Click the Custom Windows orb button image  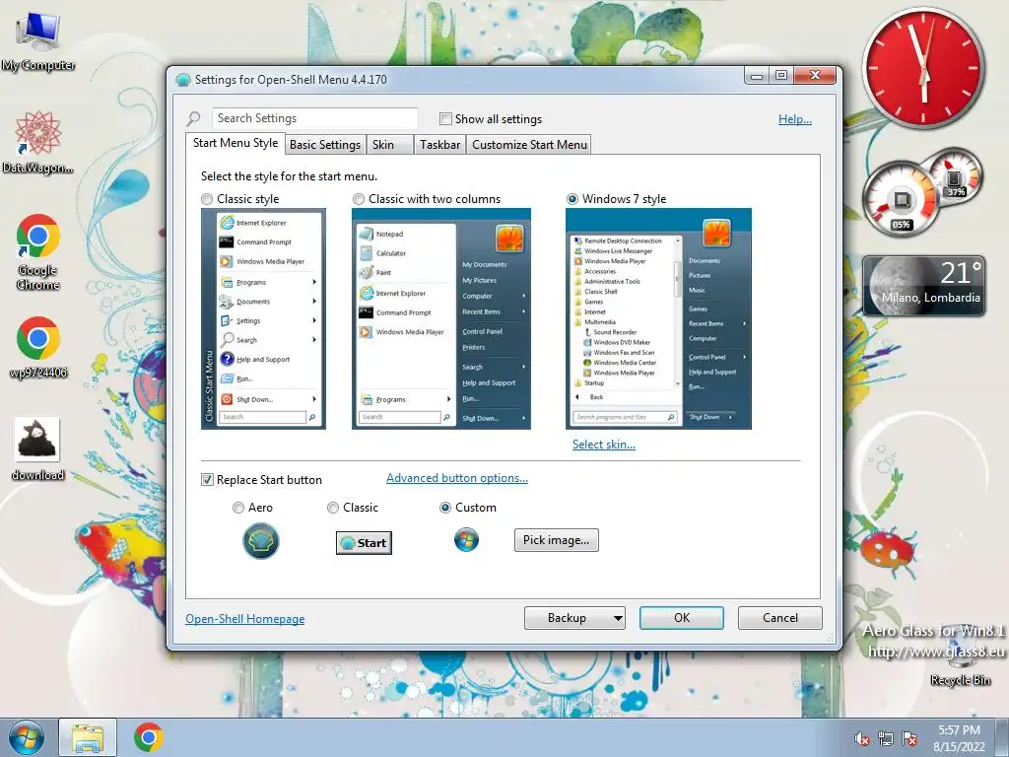[466, 539]
